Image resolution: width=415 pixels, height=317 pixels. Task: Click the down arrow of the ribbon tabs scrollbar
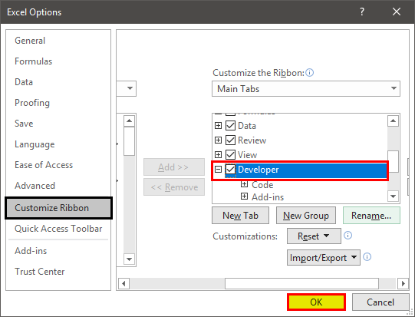tap(393, 196)
